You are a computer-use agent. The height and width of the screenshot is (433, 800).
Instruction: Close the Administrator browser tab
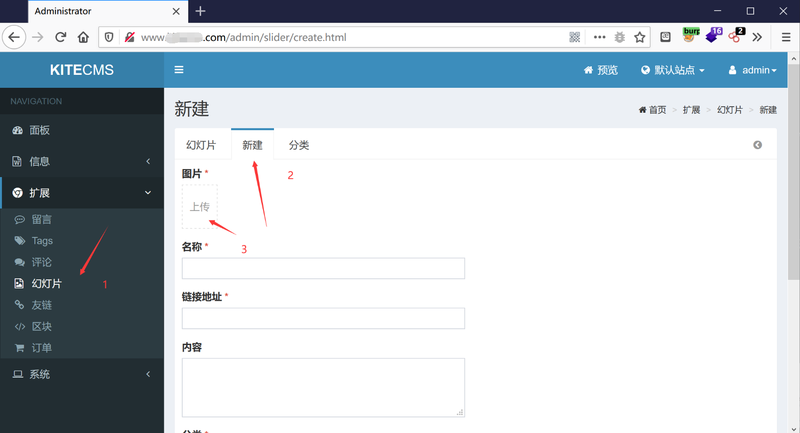[176, 11]
